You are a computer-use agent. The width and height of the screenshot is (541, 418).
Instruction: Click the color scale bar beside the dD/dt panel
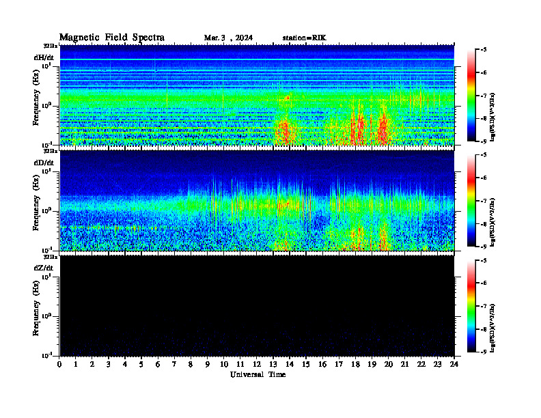coord(471,201)
